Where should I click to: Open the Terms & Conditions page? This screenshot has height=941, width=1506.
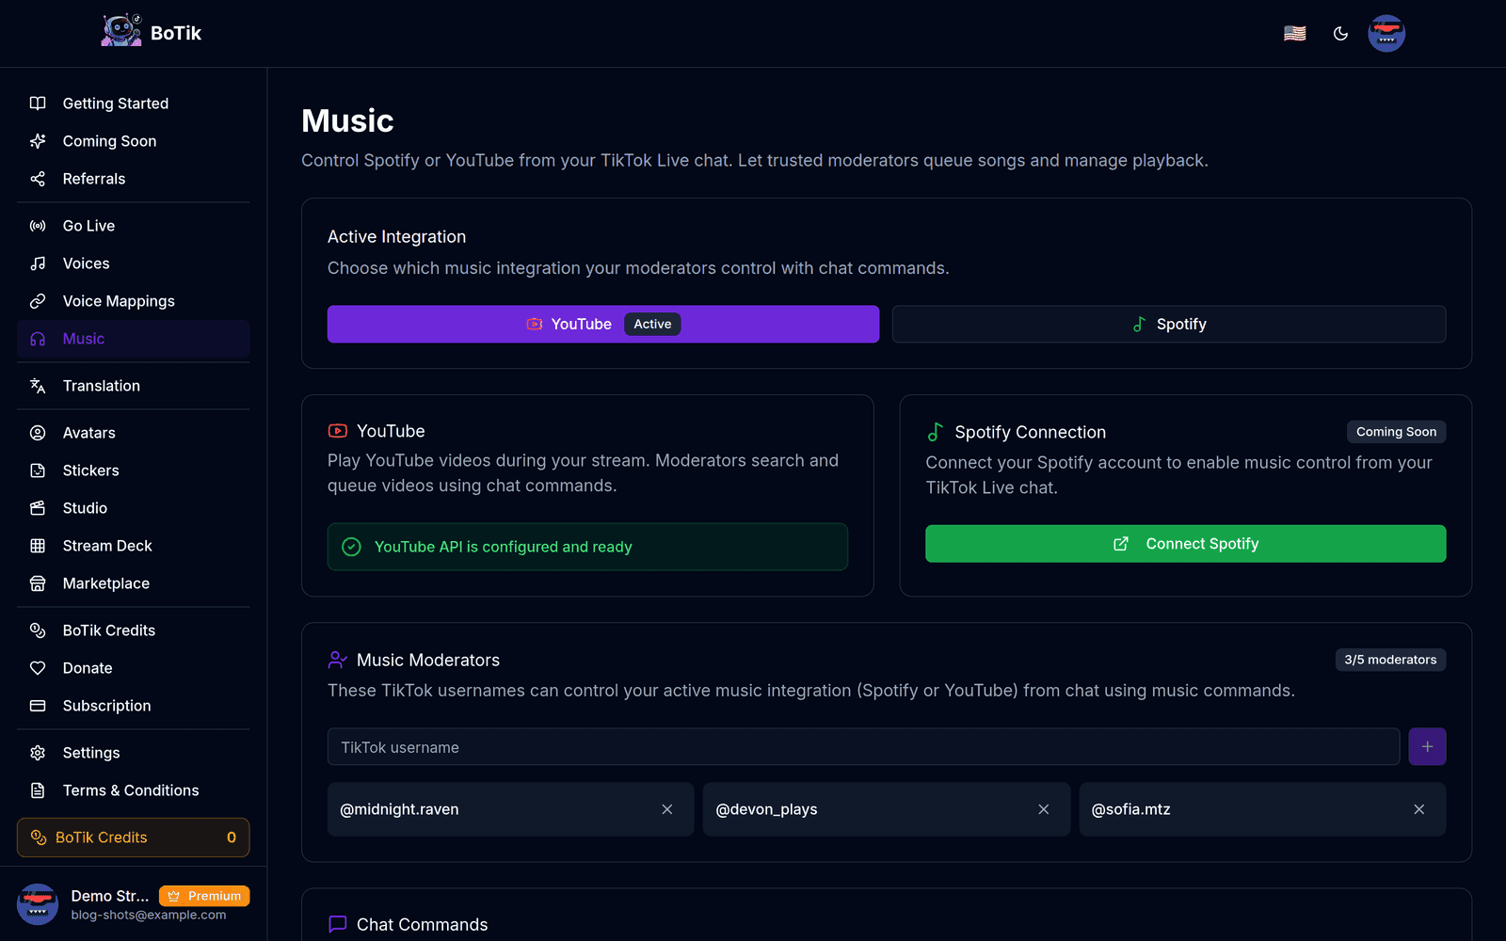click(x=134, y=790)
